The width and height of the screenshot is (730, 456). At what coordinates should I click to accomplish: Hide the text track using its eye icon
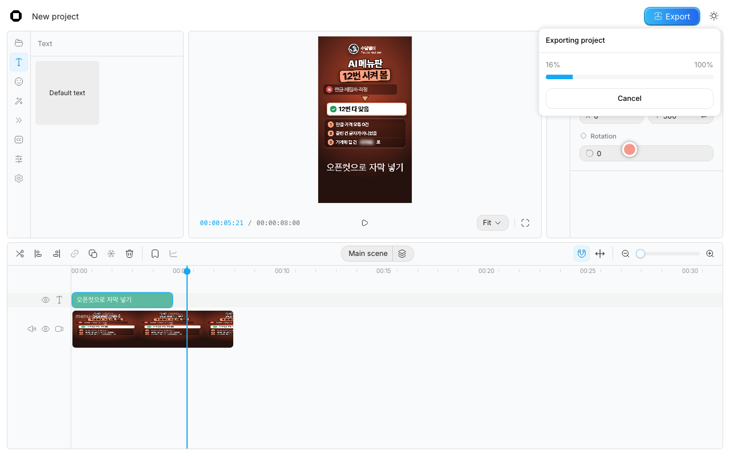[x=46, y=300]
